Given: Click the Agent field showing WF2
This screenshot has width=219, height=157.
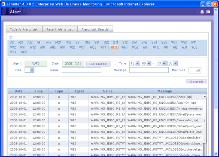Looking at the screenshot, I should 36,64.
